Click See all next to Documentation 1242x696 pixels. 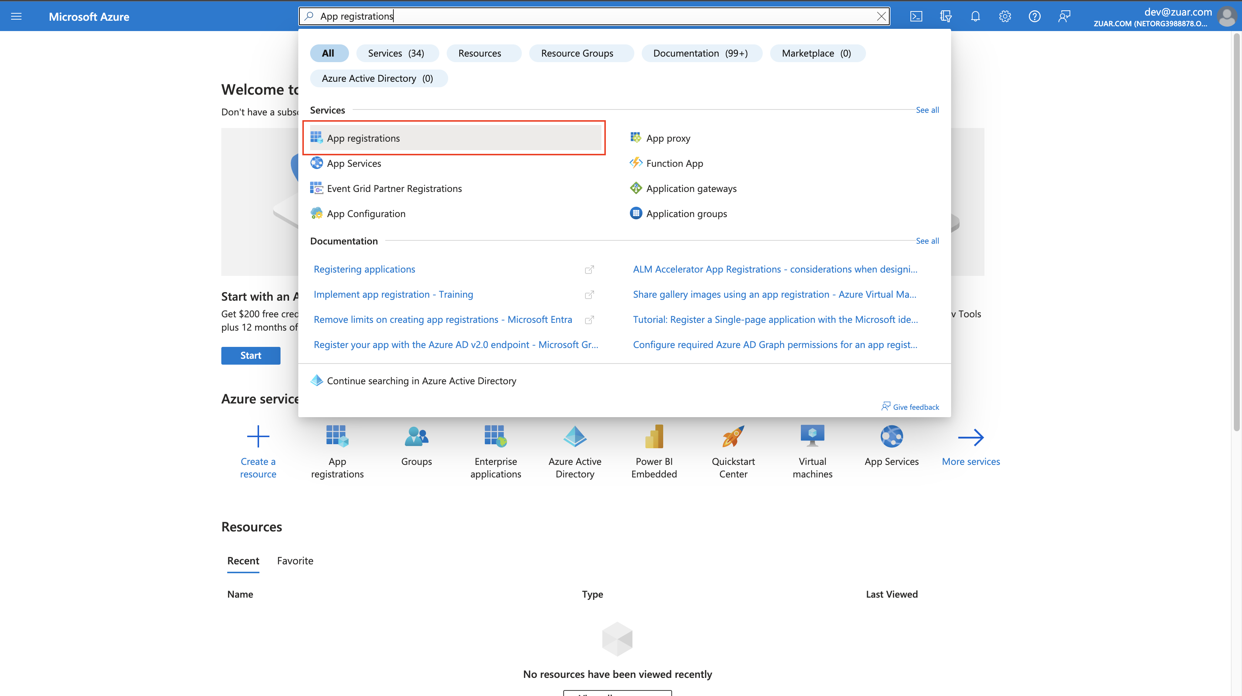[x=927, y=241]
